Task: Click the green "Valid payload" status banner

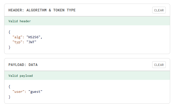Action: coord(87,76)
